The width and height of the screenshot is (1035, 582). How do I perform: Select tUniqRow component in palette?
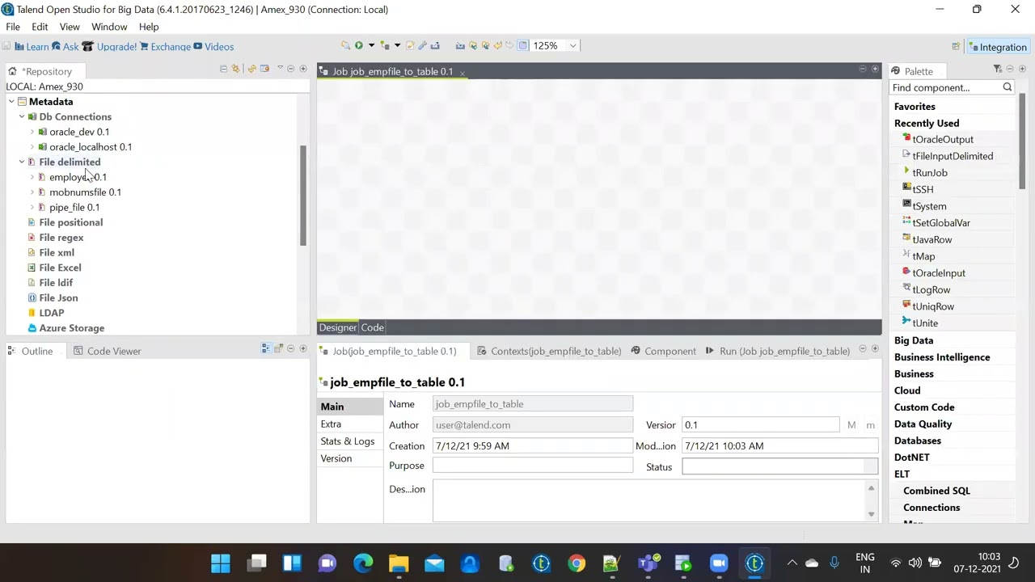coord(932,306)
